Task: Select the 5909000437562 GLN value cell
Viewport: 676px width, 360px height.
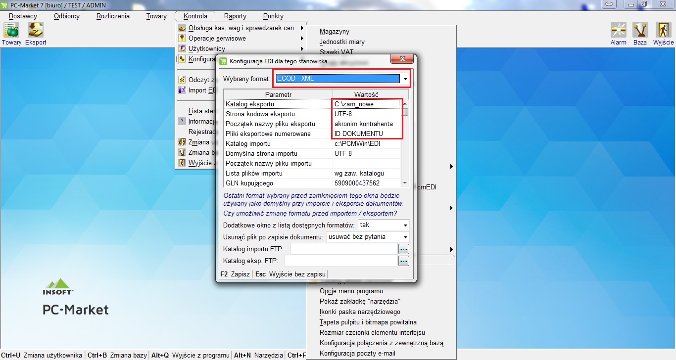Action: [366, 183]
